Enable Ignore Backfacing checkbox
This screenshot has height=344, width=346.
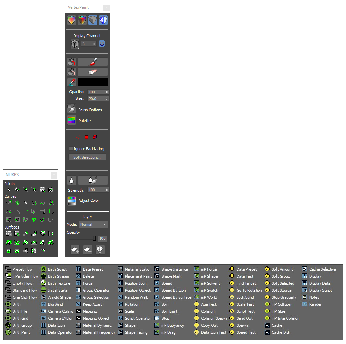(71, 148)
